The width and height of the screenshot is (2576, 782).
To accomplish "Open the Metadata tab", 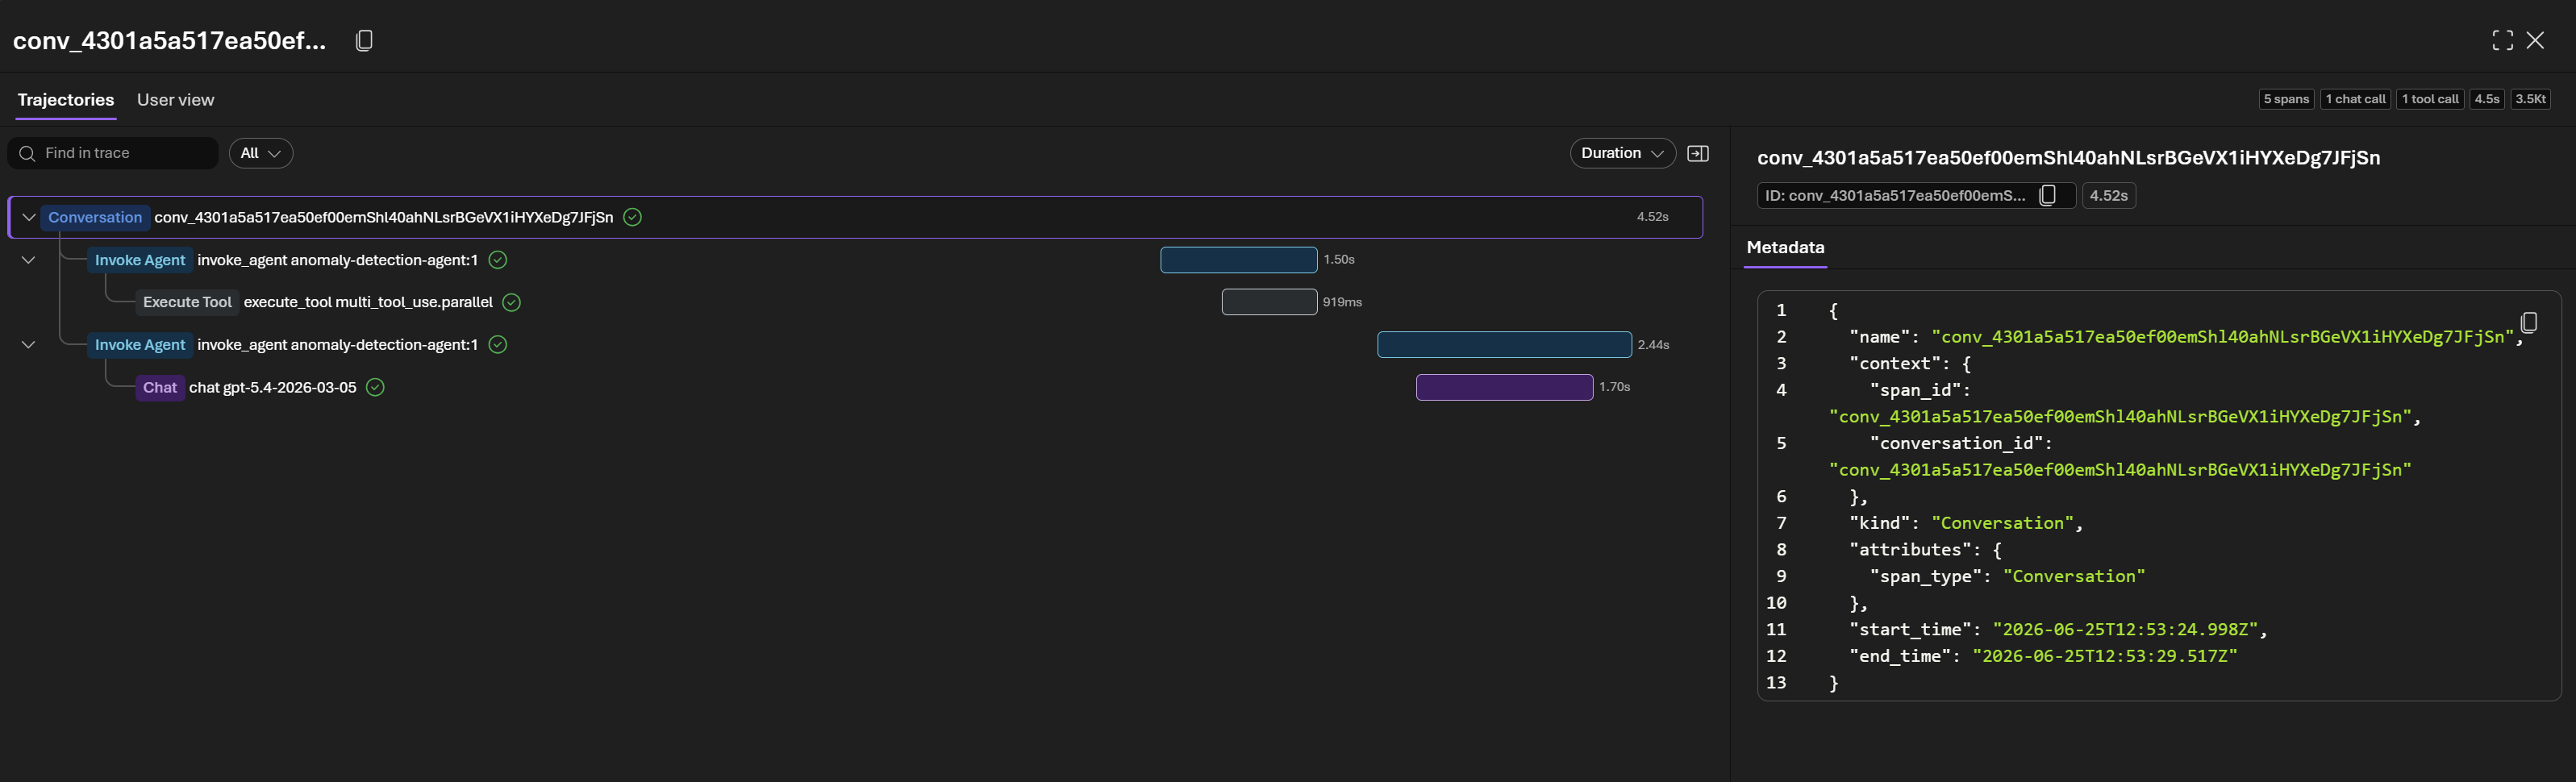I will coord(1785,247).
